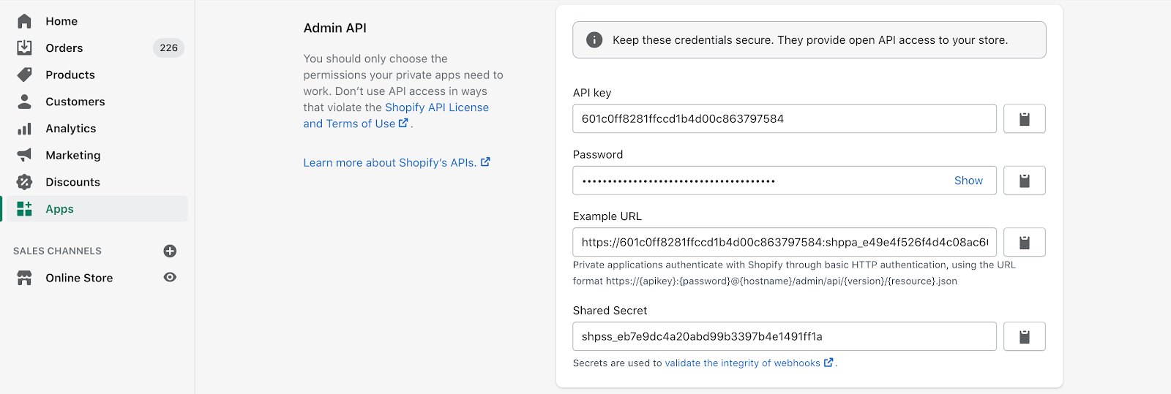The width and height of the screenshot is (1171, 394).
Task: Select Apps in the sidebar
Action: coord(59,209)
